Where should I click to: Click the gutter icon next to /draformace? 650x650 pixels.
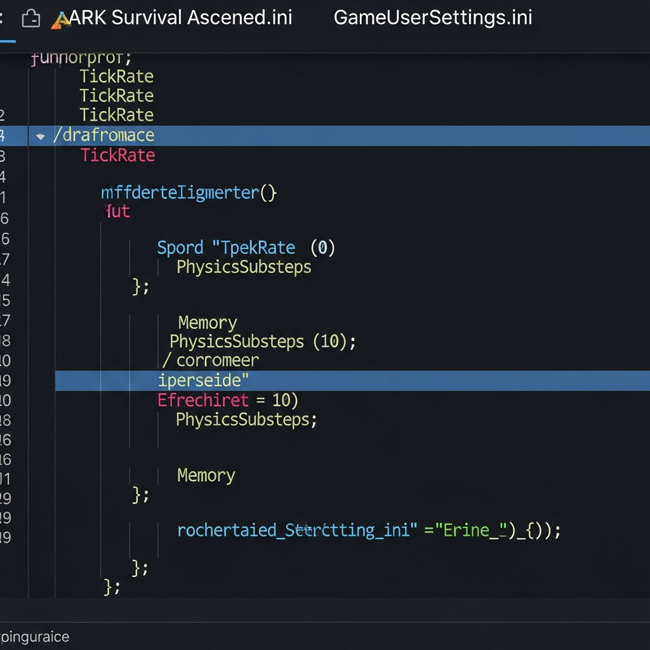(x=39, y=135)
